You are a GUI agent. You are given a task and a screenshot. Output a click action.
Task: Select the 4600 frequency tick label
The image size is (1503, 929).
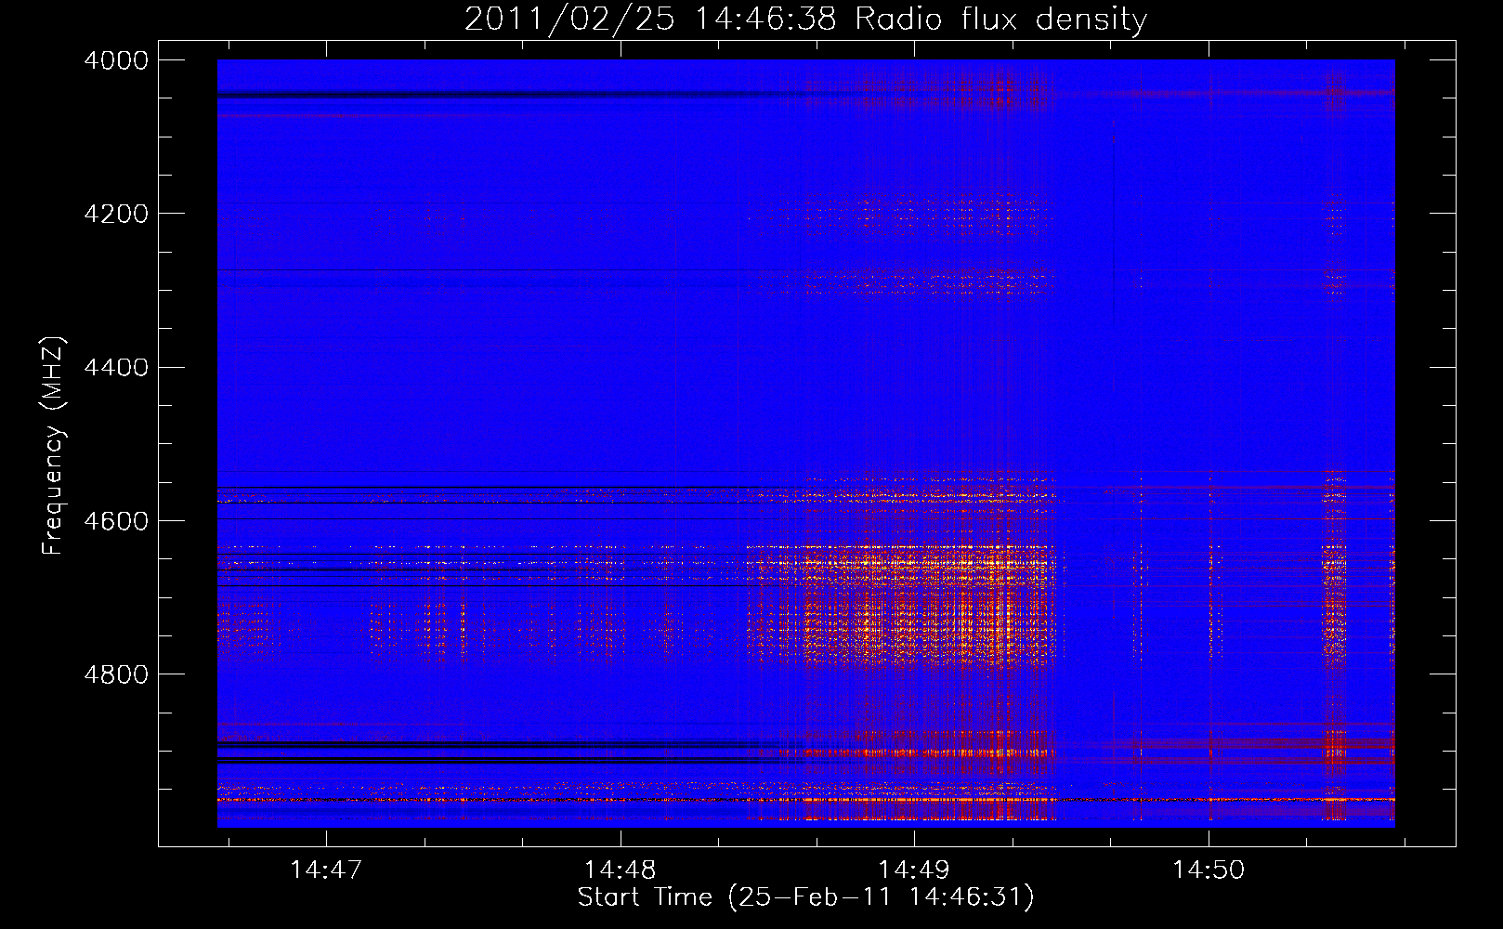[x=116, y=521]
